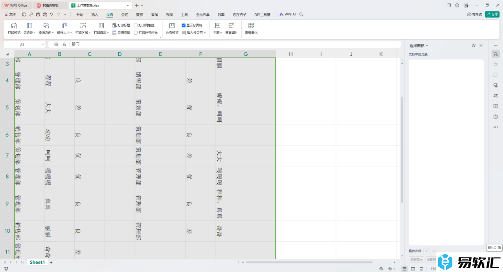The image size is (503, 272).
Task: Pin the selection pane
Action: click(x=474, y=46)
